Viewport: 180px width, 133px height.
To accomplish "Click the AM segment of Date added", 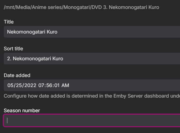I will click(65, 85).
